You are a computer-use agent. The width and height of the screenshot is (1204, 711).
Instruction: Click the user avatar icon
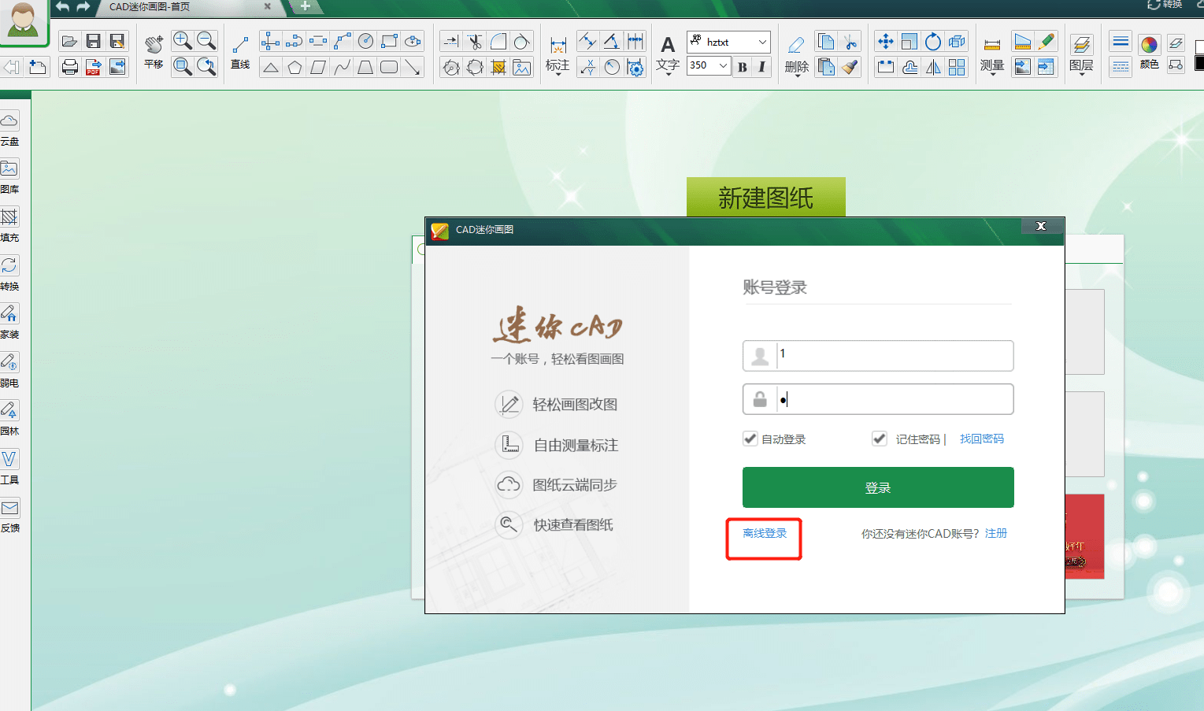click(x=23, y=22)
